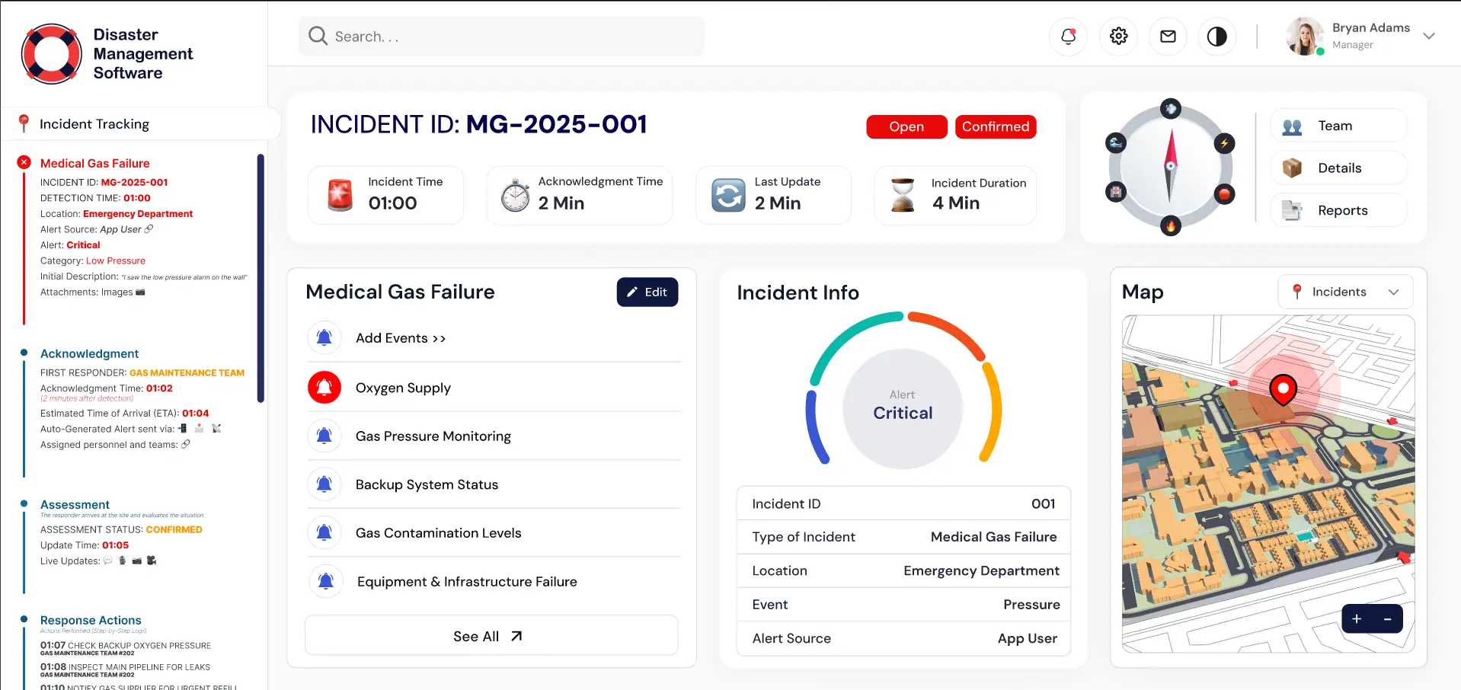The height and width of the screenshot is (690, 1461).
Task: Select the hospital hazard icon on compass
Action: [1116, 192]
